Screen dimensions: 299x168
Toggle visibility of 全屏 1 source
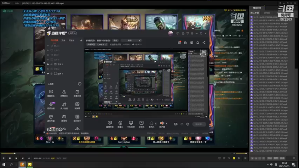click(x=48, y=74)
